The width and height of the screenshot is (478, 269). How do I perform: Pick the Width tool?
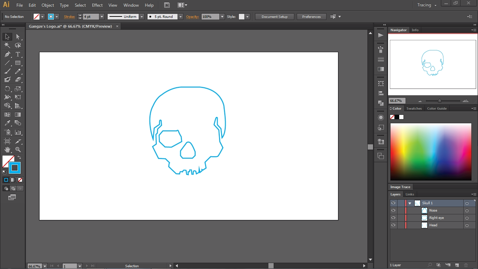tap(7, 97)
